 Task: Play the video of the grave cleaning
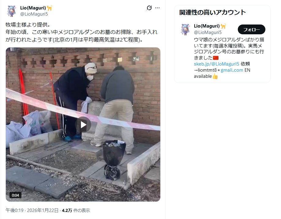pyautogui.click(x=83, y=125)
